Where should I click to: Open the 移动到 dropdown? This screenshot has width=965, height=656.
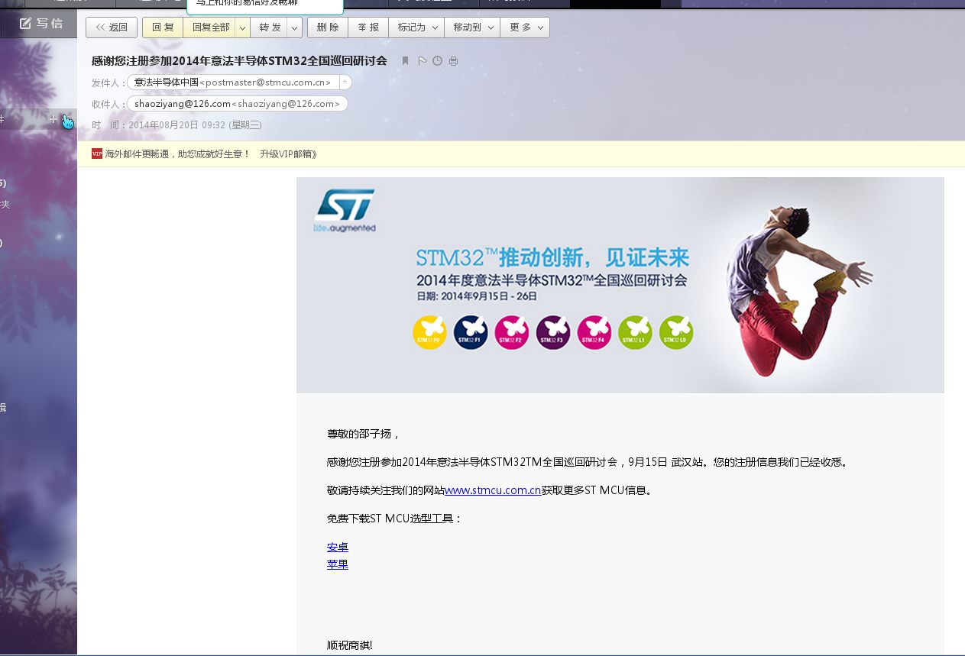tap(472, 27)
